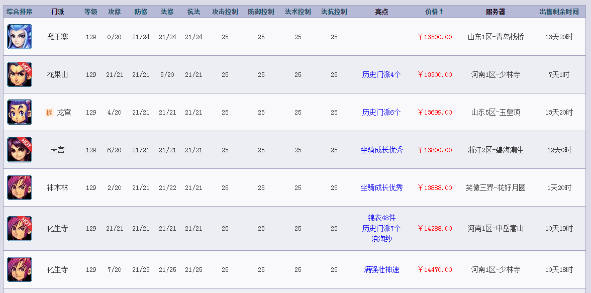Click the 神木林 character avatar
This screenshot has height=293, width=591.
20,187
